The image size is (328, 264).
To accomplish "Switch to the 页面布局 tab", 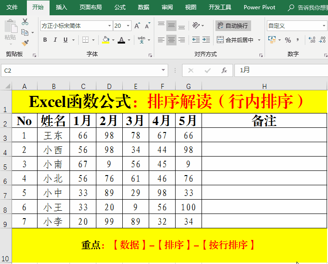I will [91, 7].
